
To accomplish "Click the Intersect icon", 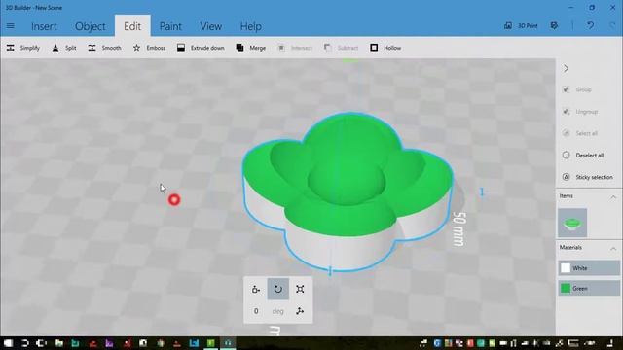I will [281, 48].
